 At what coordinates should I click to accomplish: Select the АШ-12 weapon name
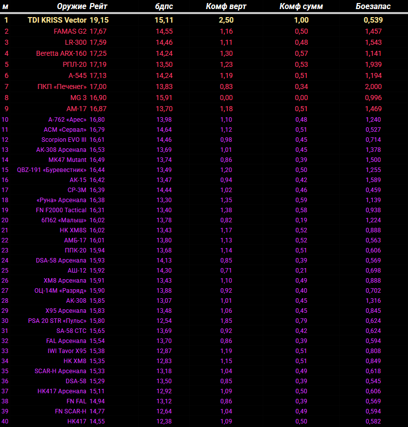(x=77, y=271)
